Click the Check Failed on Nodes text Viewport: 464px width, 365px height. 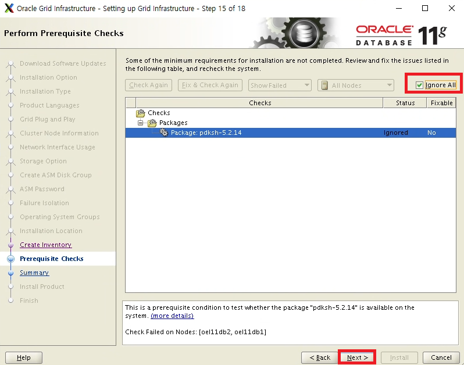(x=195, y=332)
